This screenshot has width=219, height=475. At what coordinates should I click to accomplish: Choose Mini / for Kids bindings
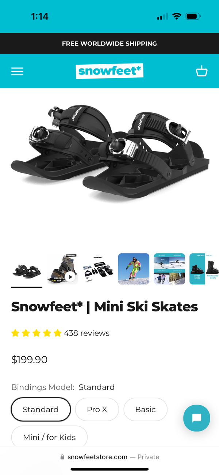[49, 437]
